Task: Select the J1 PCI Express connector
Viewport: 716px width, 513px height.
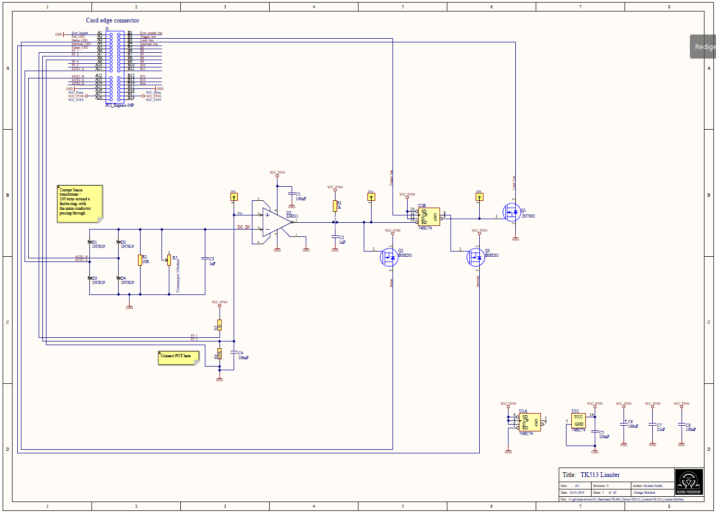Action: [115, 67]
